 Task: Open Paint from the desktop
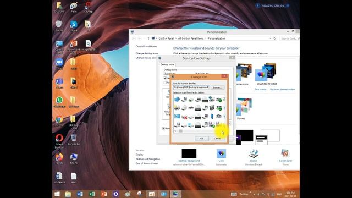point(74,7)
